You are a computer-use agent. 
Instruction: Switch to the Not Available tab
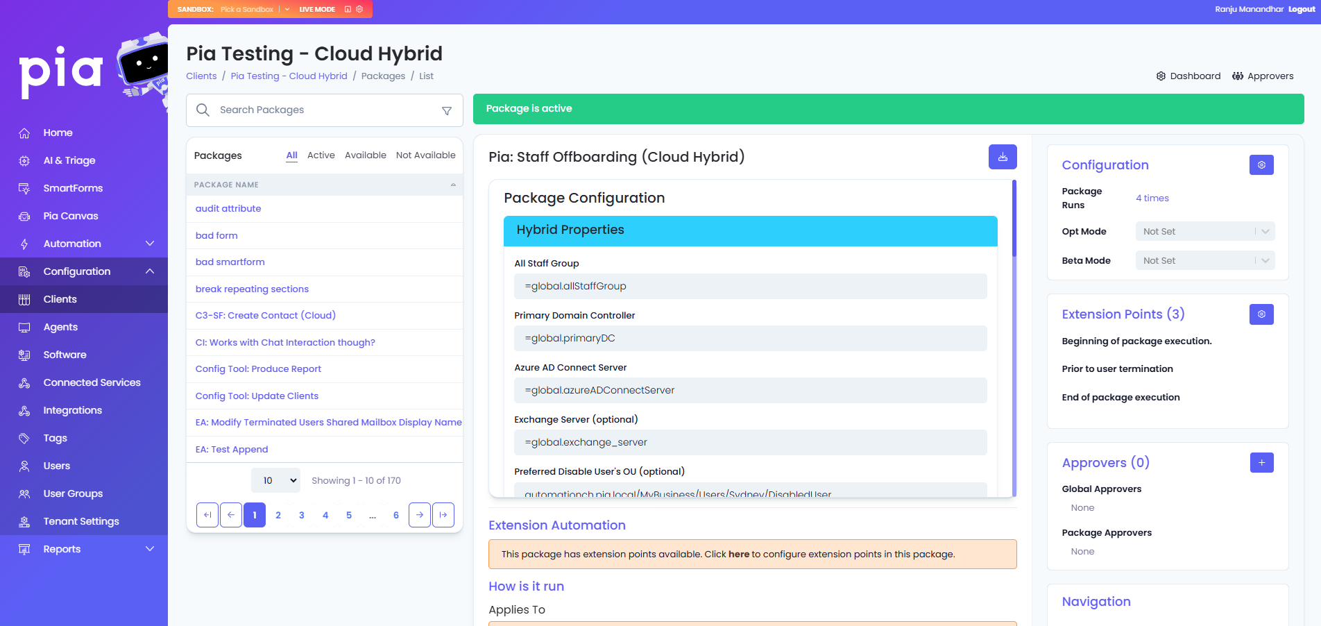[426, 155]
